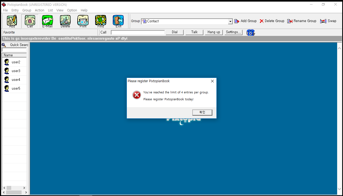Screen dimensions: 343x196
Task: Click the user5 avatar icon
Action: coord(7,89)
